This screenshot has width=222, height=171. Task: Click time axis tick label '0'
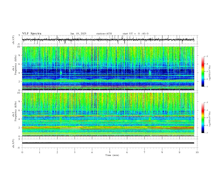point(22,152)
